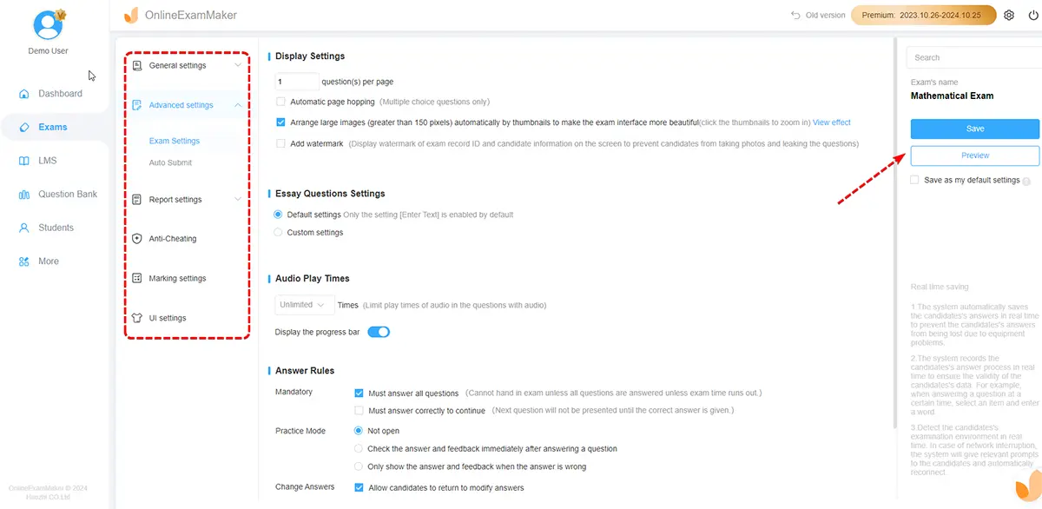1042x509 pixels.
Task: Click the UI settings shirt icon
Action: click(x=137, y=318)
